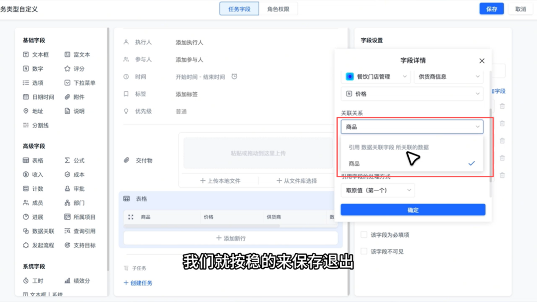The height and width of the screenshot is (302, 537).
Task: Select the 附件 attachment field
Action: (75, 97)
